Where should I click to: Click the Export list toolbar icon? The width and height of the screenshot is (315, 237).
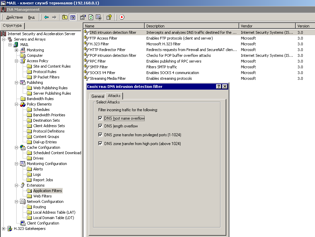tap(99, 17)
